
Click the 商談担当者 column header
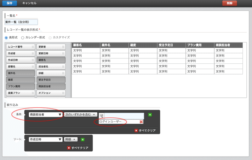[228, 45]
